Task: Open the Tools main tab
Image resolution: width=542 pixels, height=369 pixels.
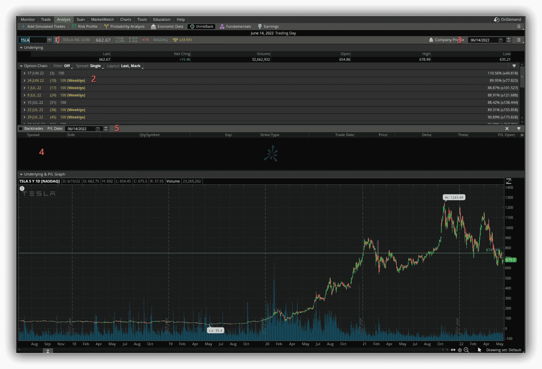Action: coord(142,20)
